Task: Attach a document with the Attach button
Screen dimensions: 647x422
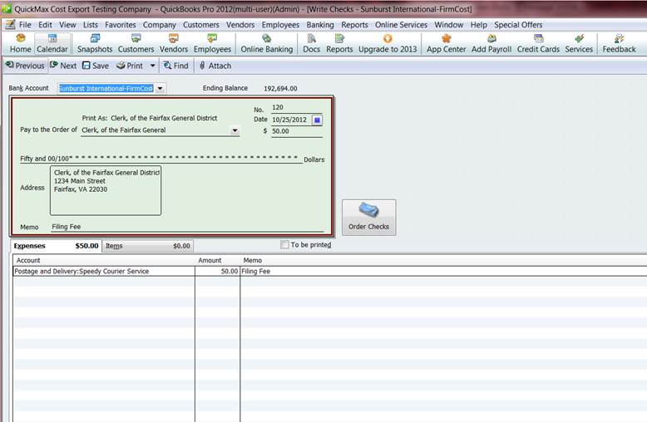Action: point(215,66)
